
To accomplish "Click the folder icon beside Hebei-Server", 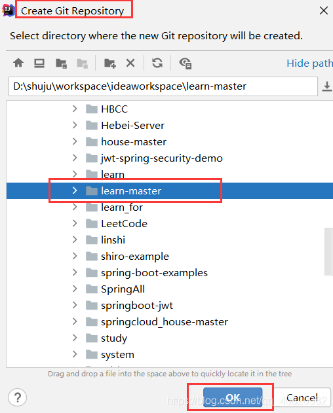I will point(92,125).
